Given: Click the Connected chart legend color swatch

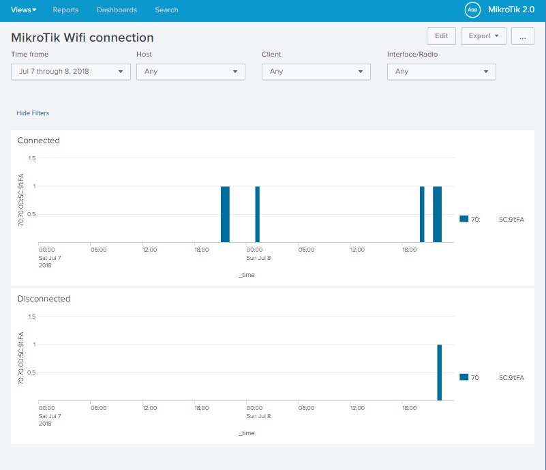Looking at the screenshot, I should (x=464, y=219).
